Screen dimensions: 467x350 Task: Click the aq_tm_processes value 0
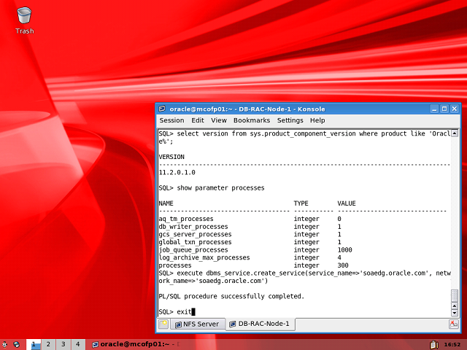pyautogui.click(x=339, y=219)
